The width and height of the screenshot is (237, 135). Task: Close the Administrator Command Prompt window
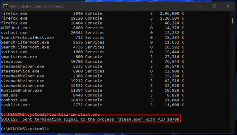pos(229,6)
